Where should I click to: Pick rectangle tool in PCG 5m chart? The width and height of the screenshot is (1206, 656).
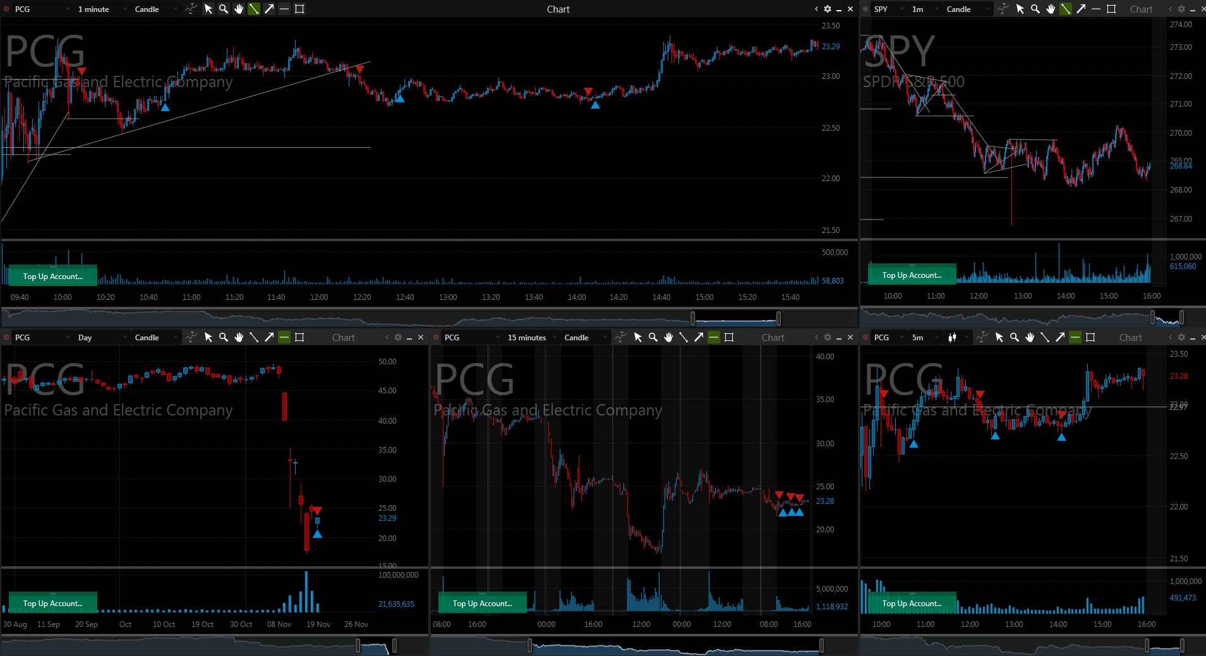(x=1090, y=337)
